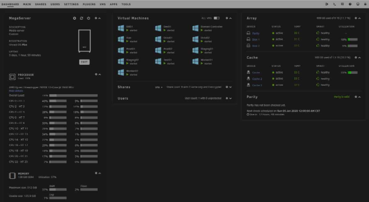Click the restart arrows icon for MegaServer

(x=81, y=18)
